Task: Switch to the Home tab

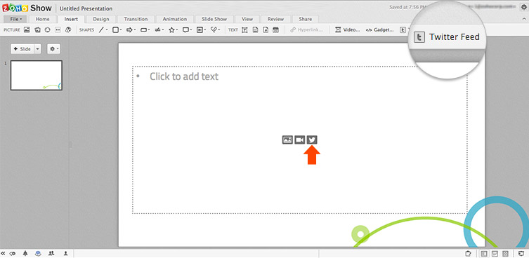Action: click(43, 19)
